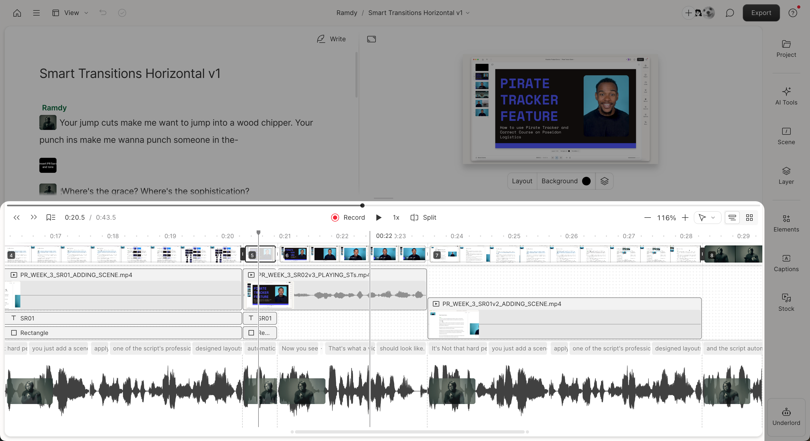Click the Export button
The height and width of the screenshot is (441, 810).
tap(761, 13)
